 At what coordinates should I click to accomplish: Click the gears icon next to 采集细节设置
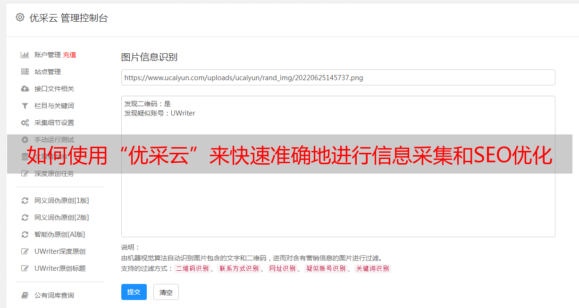pos(25,123)
